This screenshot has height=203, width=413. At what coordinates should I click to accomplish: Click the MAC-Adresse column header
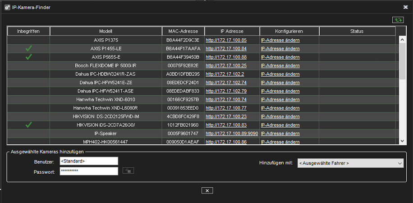tap(183, 31)
